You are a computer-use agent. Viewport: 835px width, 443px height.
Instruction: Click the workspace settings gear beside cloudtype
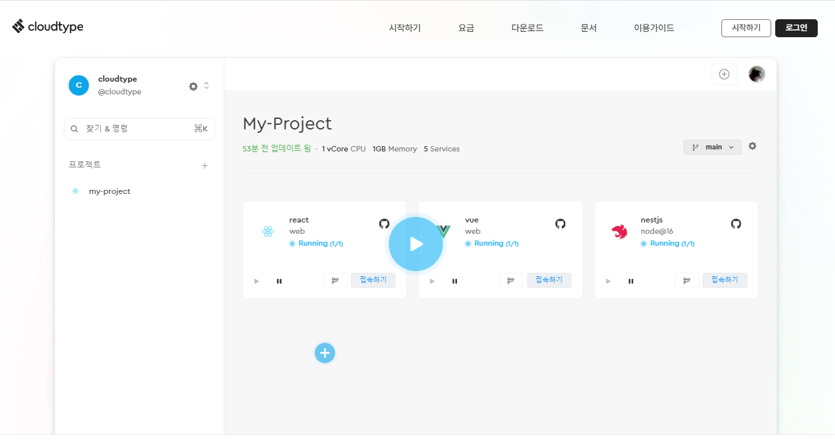pyautogui.click(x=193, y=86)
